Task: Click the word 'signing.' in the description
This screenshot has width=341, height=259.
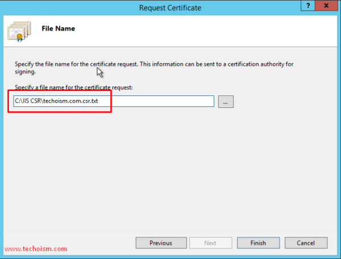Action: pos(26,72)
